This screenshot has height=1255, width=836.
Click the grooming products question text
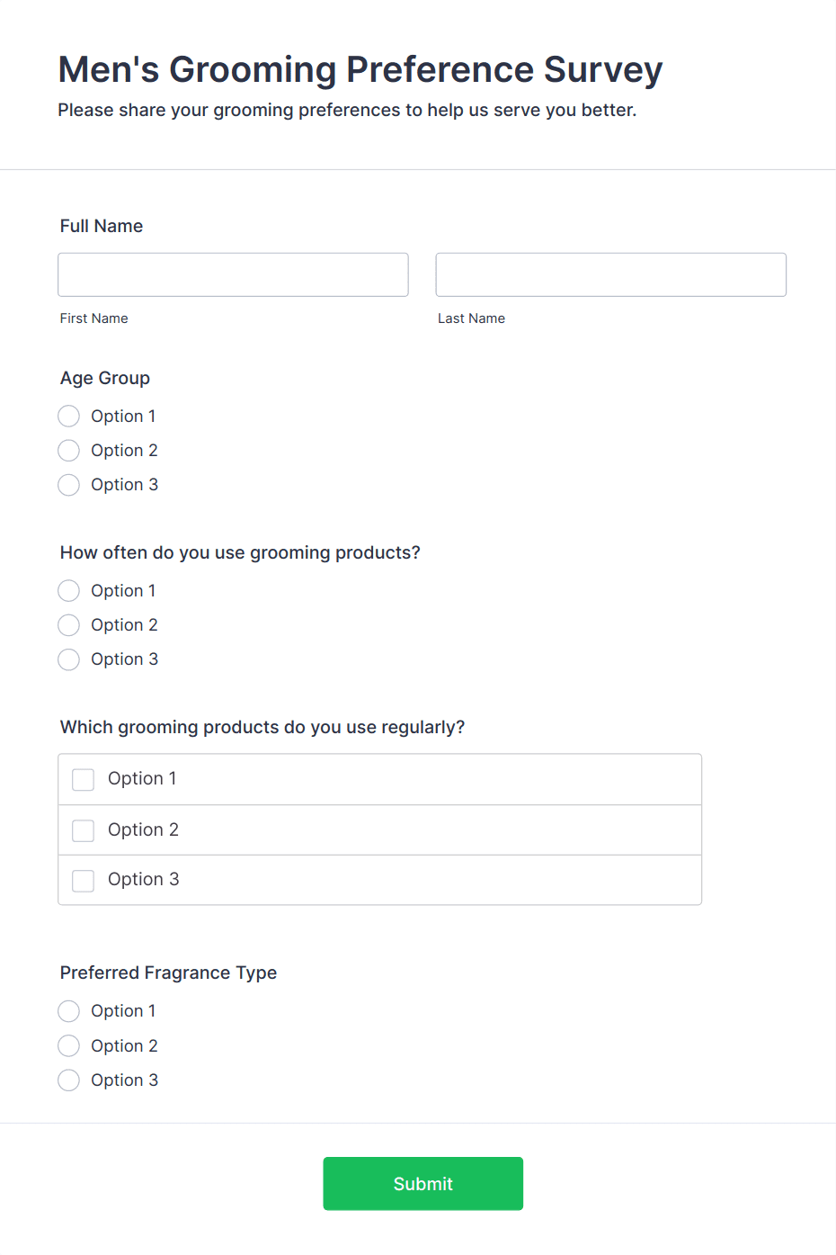pos(262,727)
